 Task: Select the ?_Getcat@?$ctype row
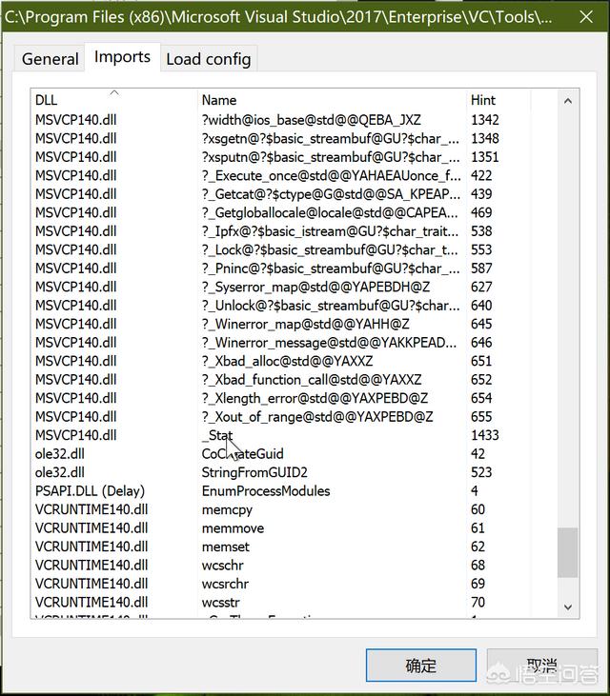click(x=295, y=194)
